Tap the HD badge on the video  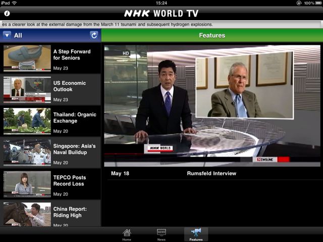tap(126, 53)
